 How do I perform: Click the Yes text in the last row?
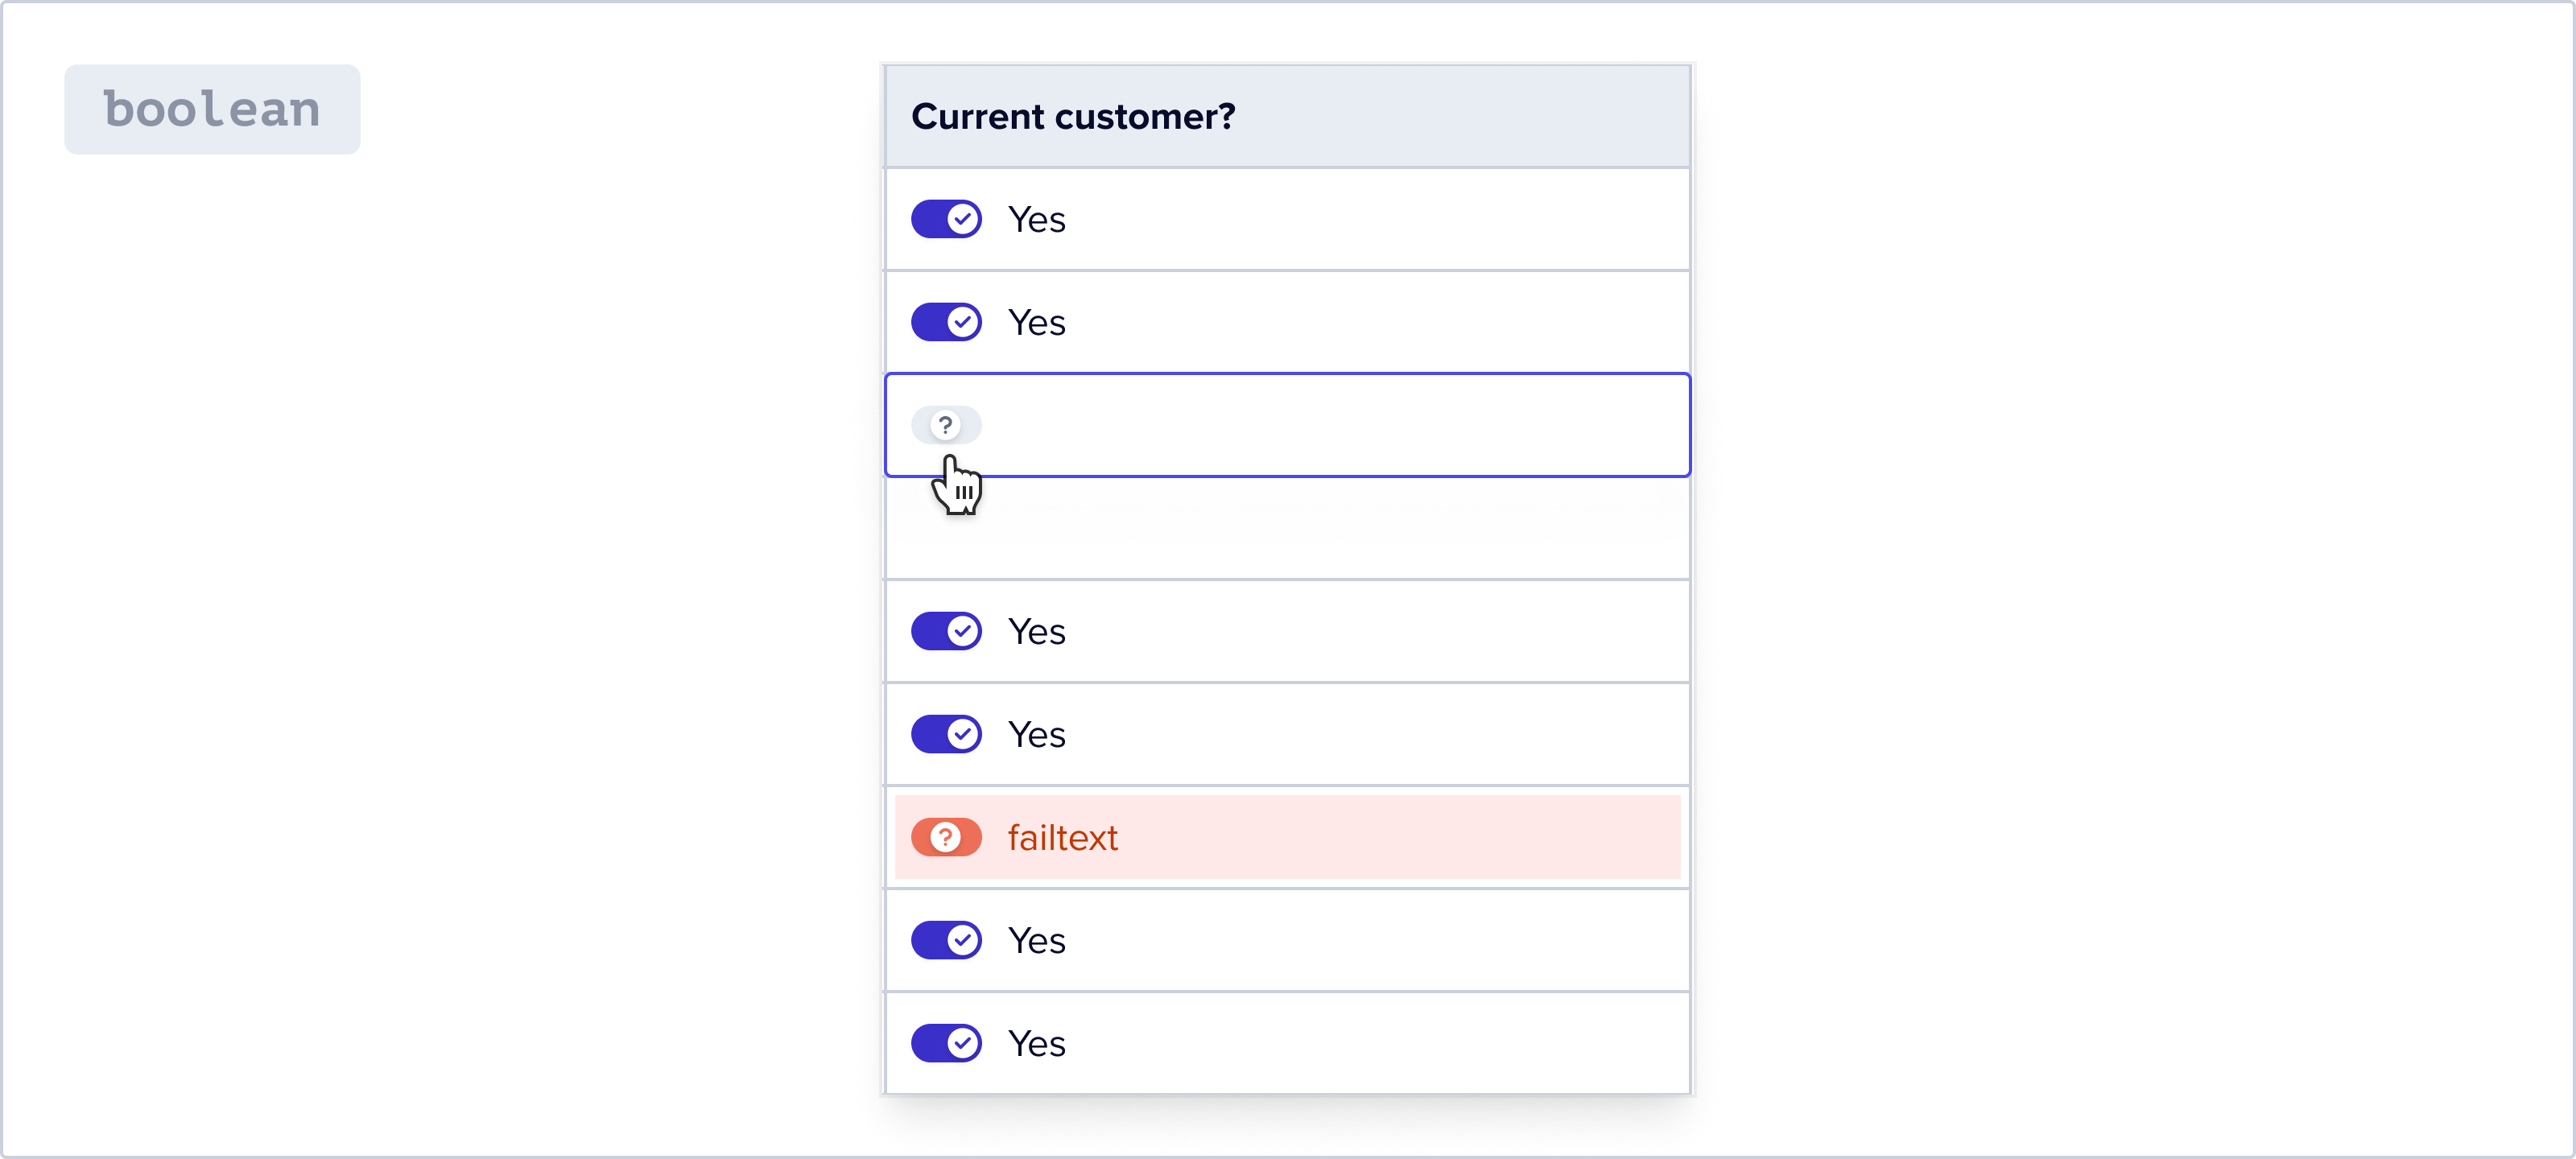coord(1036,1044)
